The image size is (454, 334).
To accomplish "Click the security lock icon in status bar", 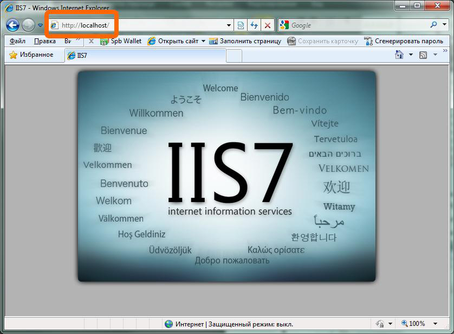I will 380,324.
